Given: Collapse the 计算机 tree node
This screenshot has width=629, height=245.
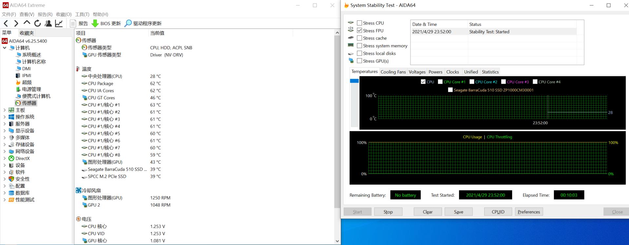Looking at the screenshot, I should (x=5, y=48).
